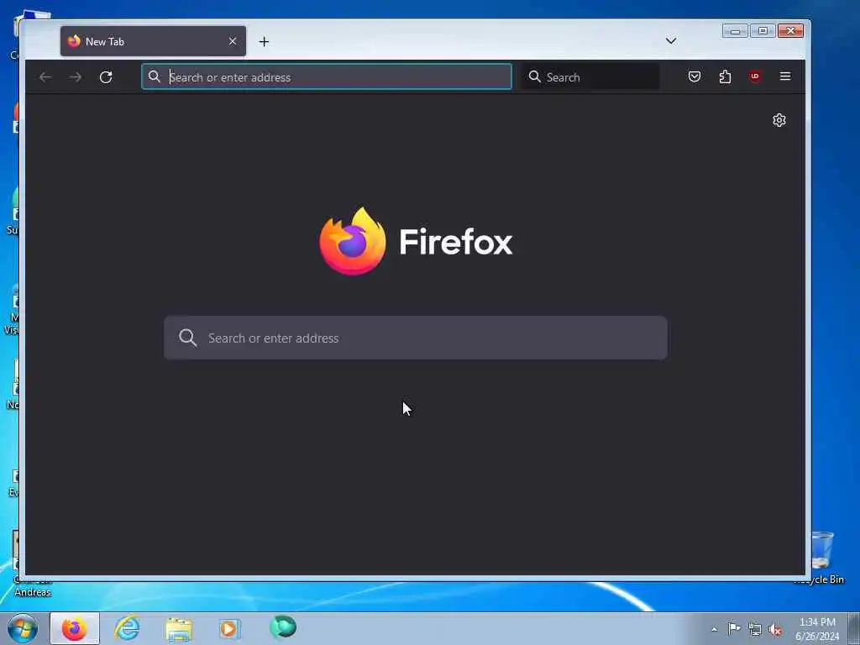The height and width of the screenshot is (645, 860).
Task: Reload the current page
Action: coord(106,76)
